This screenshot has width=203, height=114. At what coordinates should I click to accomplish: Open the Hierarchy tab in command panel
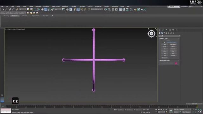tap(166, 30)
